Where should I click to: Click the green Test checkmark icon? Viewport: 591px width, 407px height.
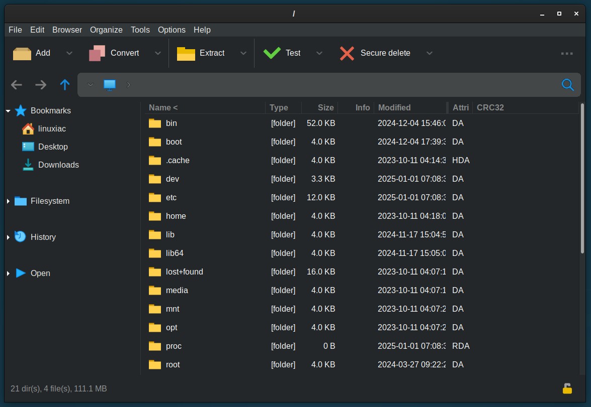coord(272,53)
